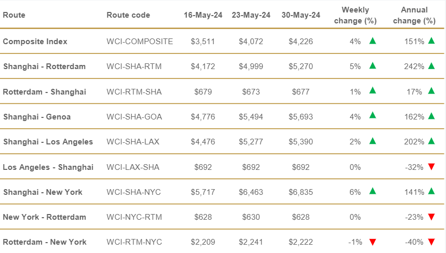
Task: Click green weekly arrow for Shanghai - New York
Action: [372, 192]
